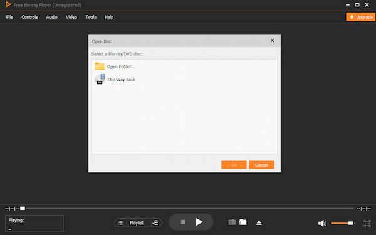Open the Tools menu
Viewport: 376px width, 235px height.
tap(91, 17)
